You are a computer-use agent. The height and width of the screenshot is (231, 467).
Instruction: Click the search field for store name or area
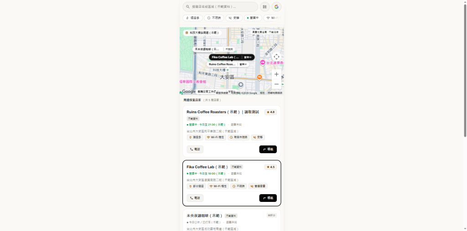[220, 6]
